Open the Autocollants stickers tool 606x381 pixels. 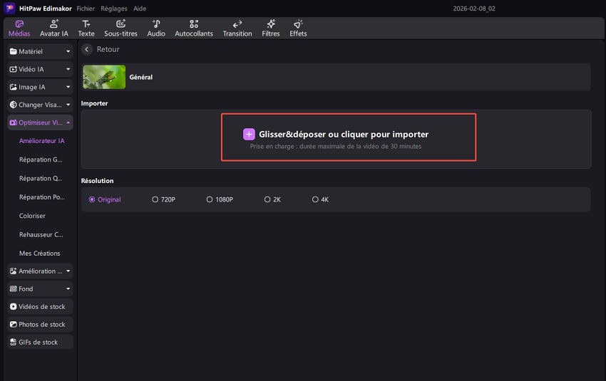194,28
